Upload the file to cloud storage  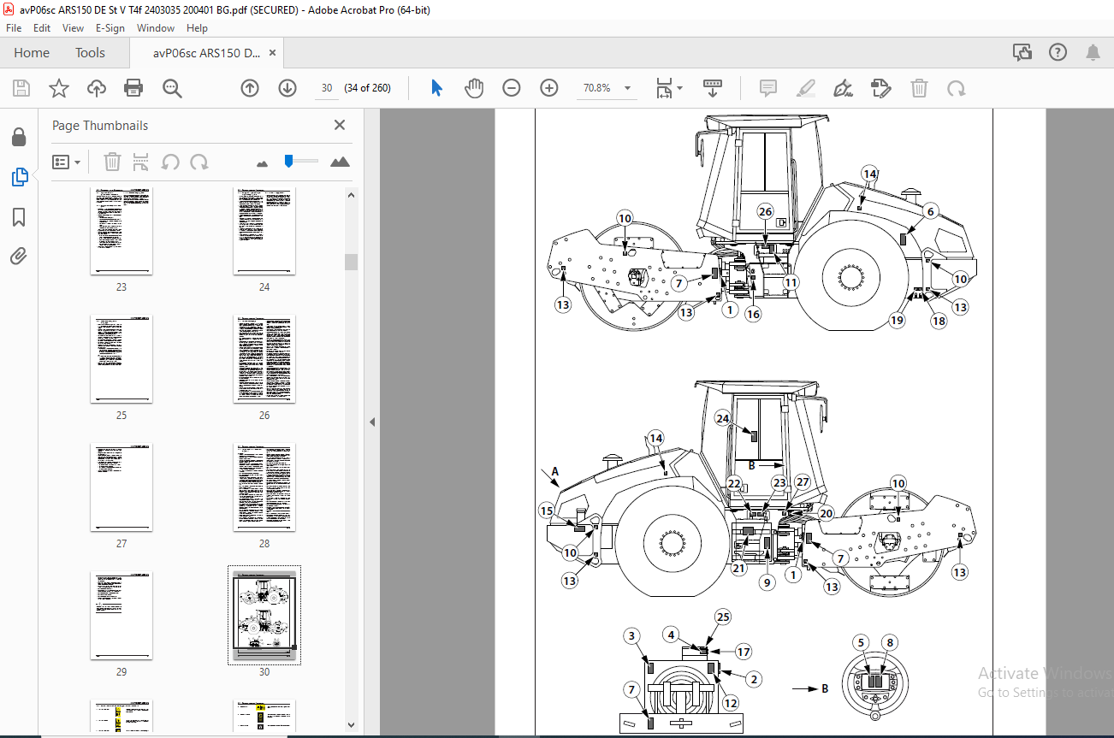pos(96,88)
